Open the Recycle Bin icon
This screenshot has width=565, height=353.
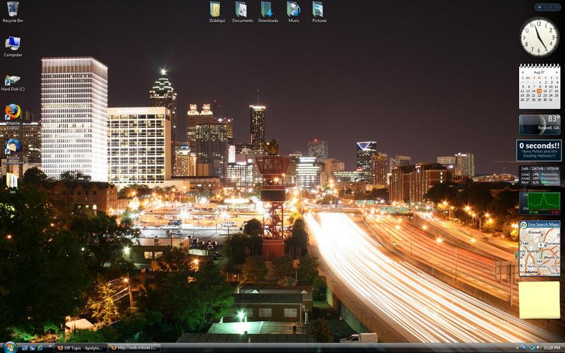13,9
